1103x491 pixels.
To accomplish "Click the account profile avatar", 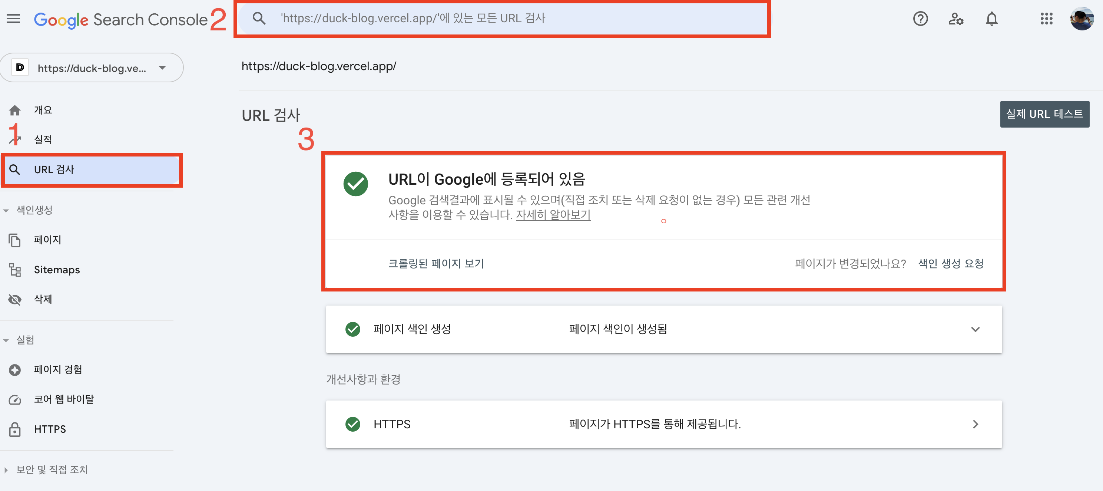I will pyautogui.click(x=1082, y=19).
